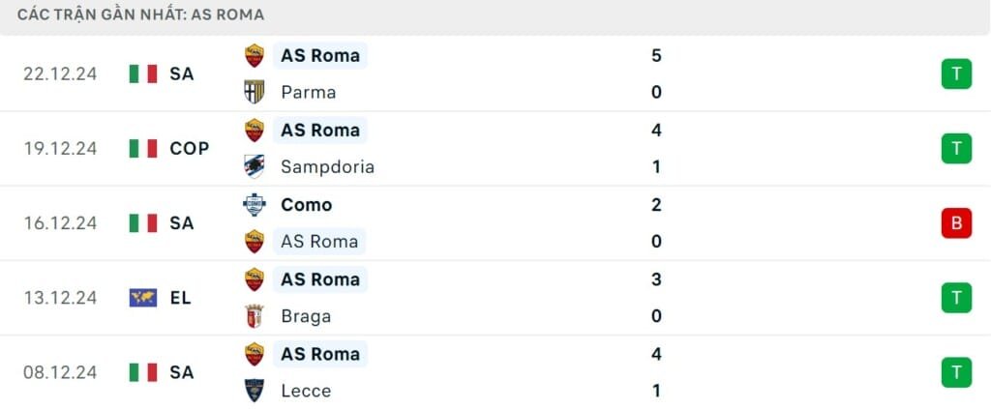Screen dimensions: 991x409
Task: Open the Braga team link
Action: tap(306, 316)
